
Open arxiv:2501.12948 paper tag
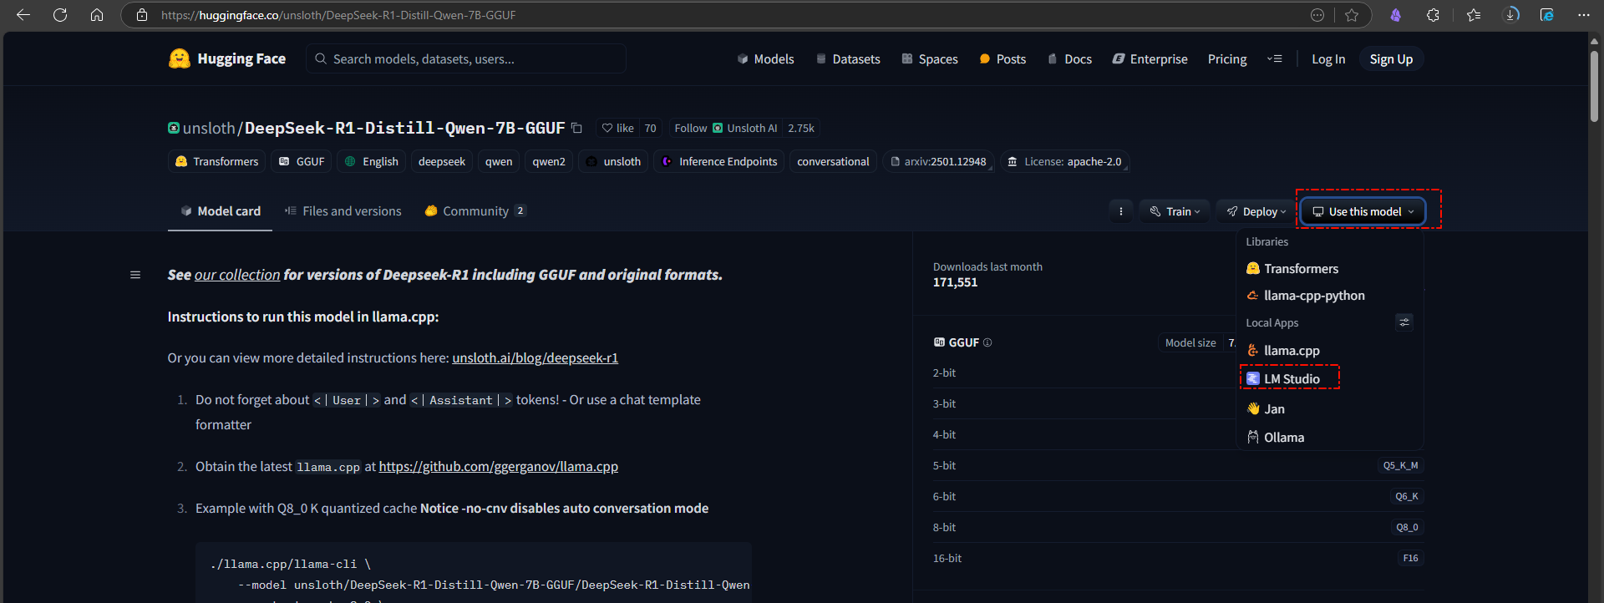coord(938,161)
